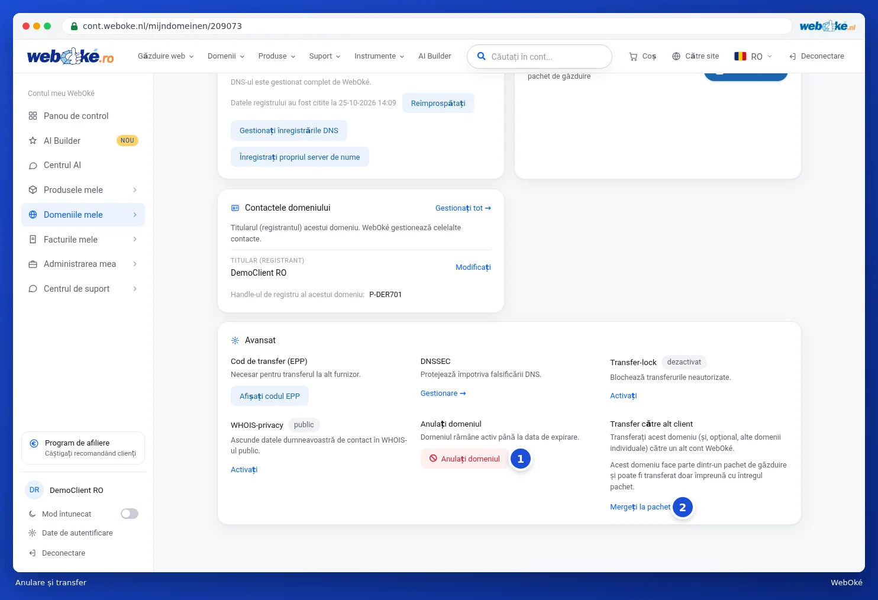This screenshot has width=878, height=600.
Task: Click the Avansat gear icon
Action: point(235,340)
